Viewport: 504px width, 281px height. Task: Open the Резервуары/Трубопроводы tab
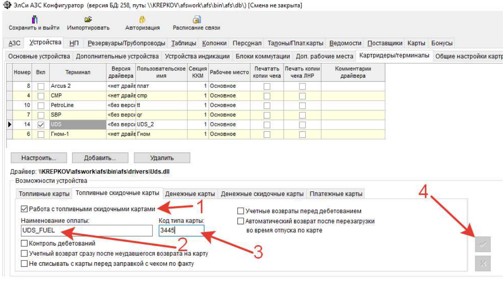pos(127,43)
